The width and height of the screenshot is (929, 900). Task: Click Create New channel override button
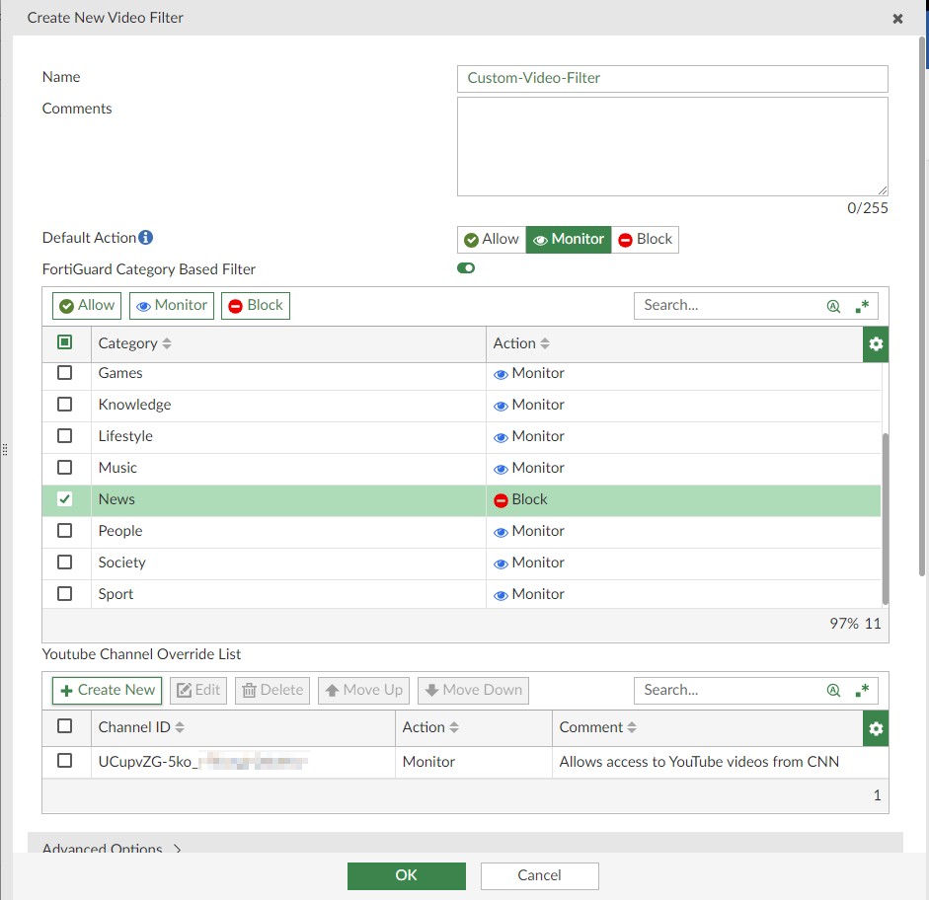click(x=108, y=691)
